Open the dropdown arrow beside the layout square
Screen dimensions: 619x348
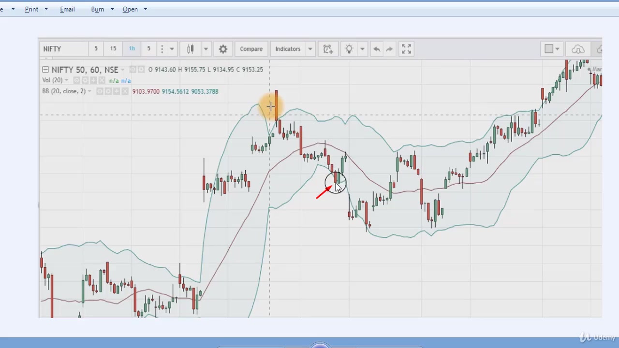tap(557, 49)
